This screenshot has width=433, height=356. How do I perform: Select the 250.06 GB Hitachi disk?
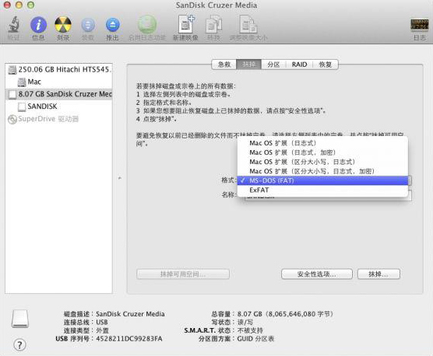58,69
